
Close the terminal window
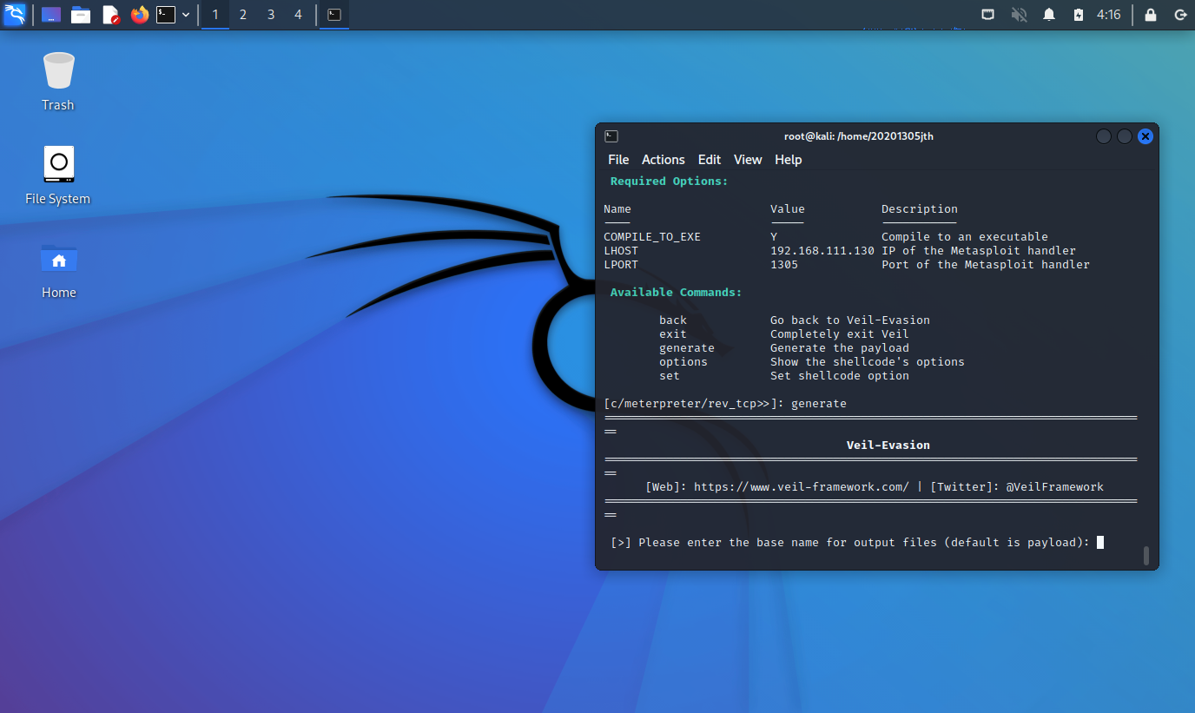coord(1145,136)
